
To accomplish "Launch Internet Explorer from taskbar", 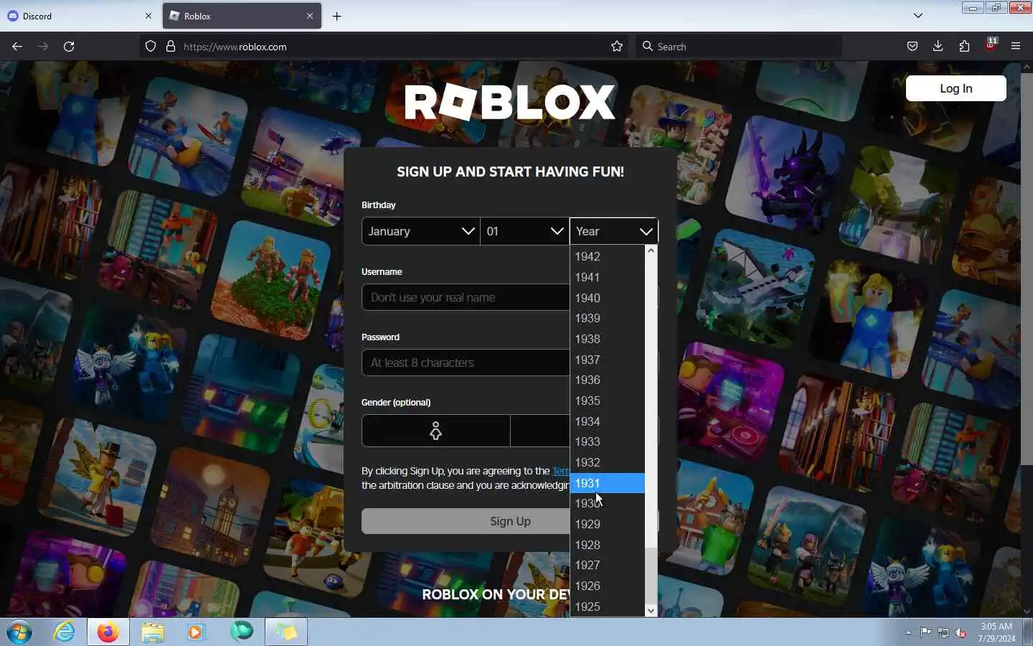I will tap(64, 632).
